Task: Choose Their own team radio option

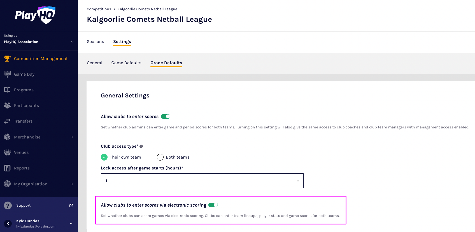Action: 104,157
